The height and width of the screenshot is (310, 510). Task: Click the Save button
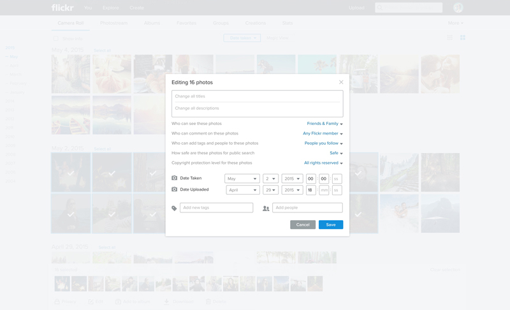331,225
